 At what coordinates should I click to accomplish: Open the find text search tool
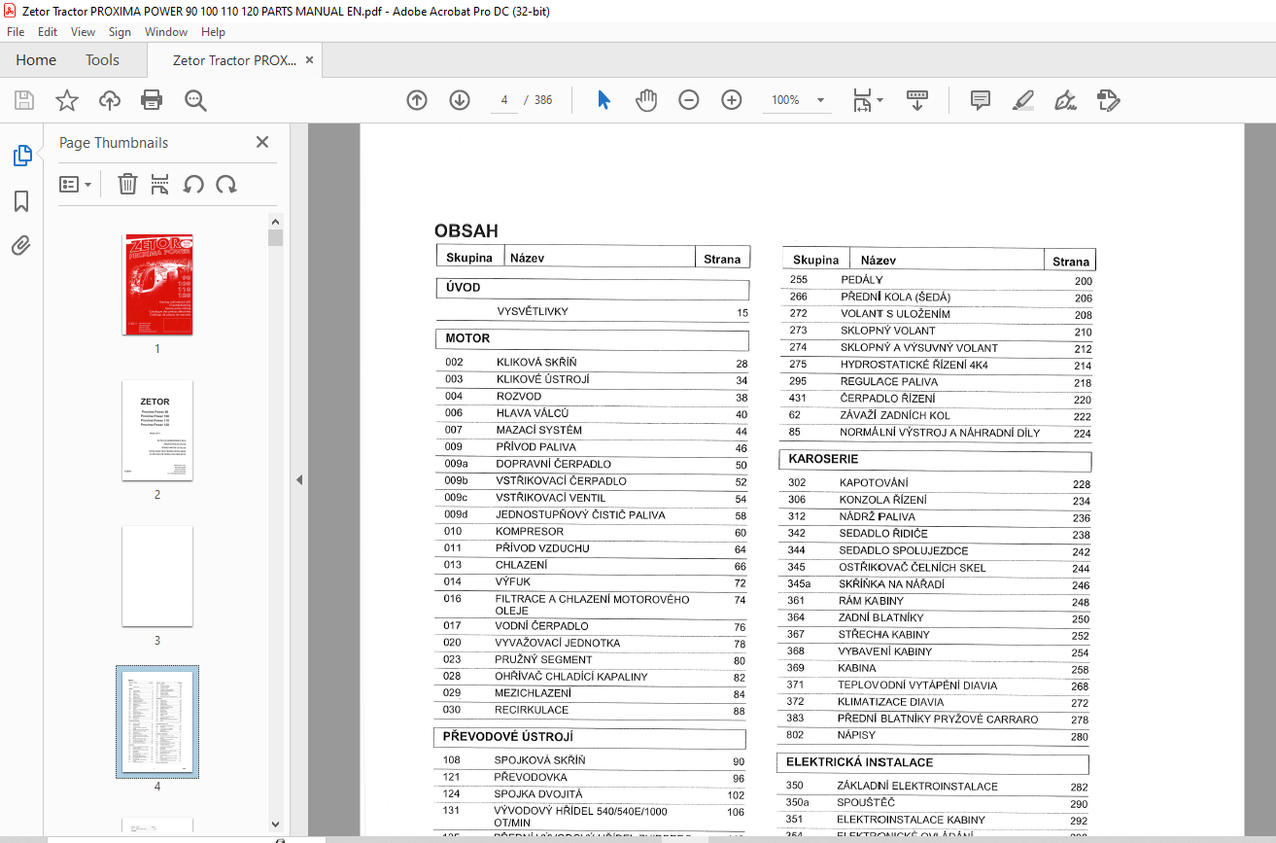coord(195,100)
